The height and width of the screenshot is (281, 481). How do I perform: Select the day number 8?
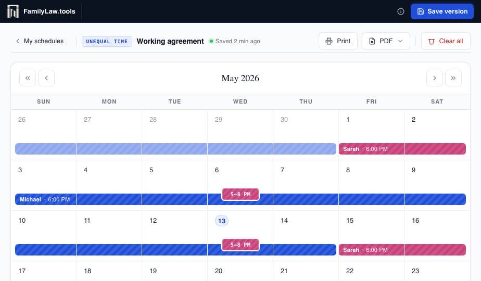348,170
